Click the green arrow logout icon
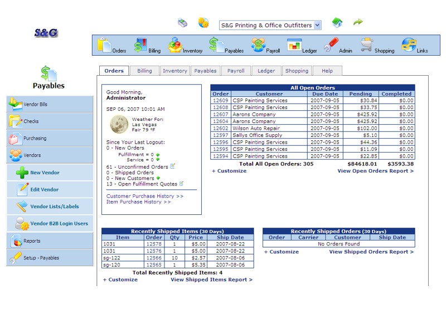Image resolution: width=446 pixels, height=334 pixels. click(x=358, y=23)
